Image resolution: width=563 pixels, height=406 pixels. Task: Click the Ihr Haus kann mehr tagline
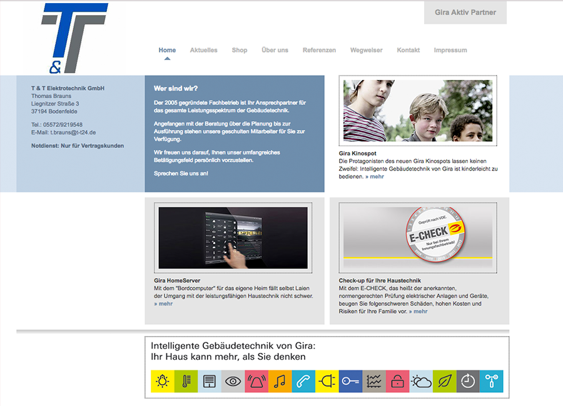click(228, 357)
